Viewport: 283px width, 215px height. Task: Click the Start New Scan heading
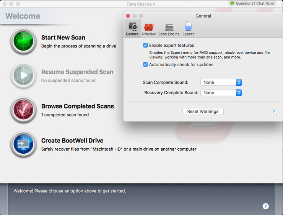[63, 38]
